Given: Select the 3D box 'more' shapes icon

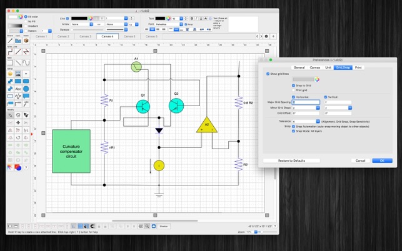Looking at the screenshot, I should click(26, 41).
